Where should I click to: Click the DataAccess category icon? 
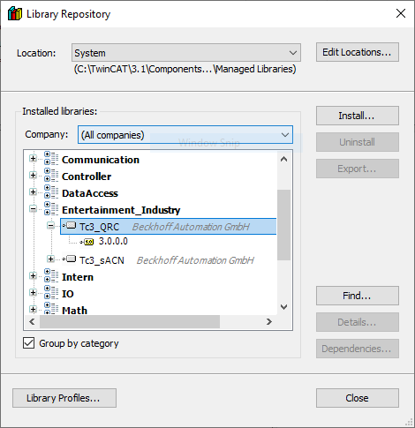click(51, 192)
